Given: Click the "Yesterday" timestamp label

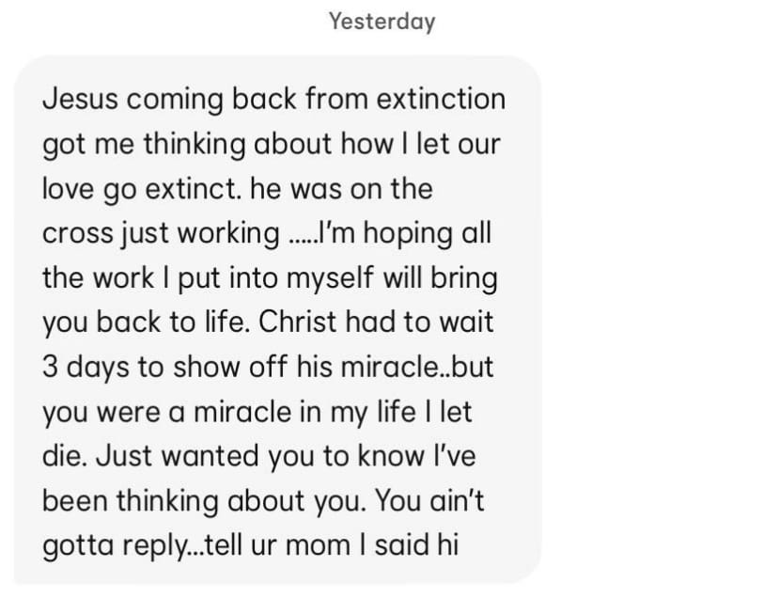Looking at the screenshot, I should click(x=381, y=21).
